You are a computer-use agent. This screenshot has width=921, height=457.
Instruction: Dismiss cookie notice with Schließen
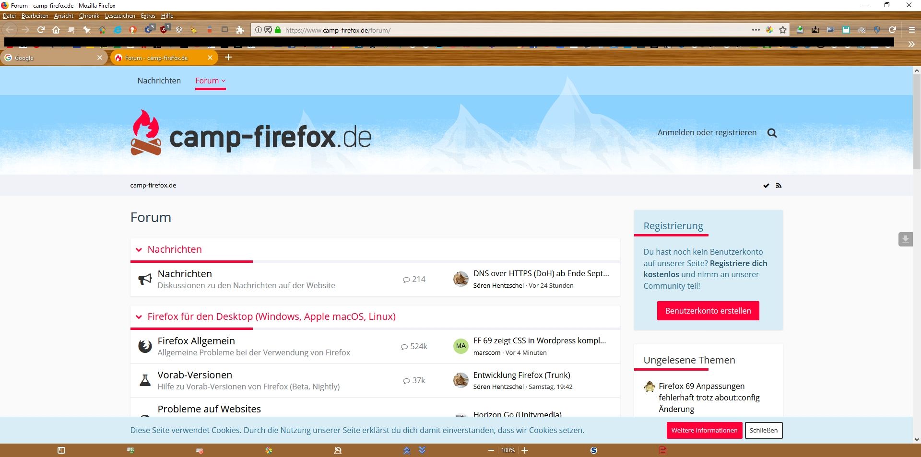764,430
